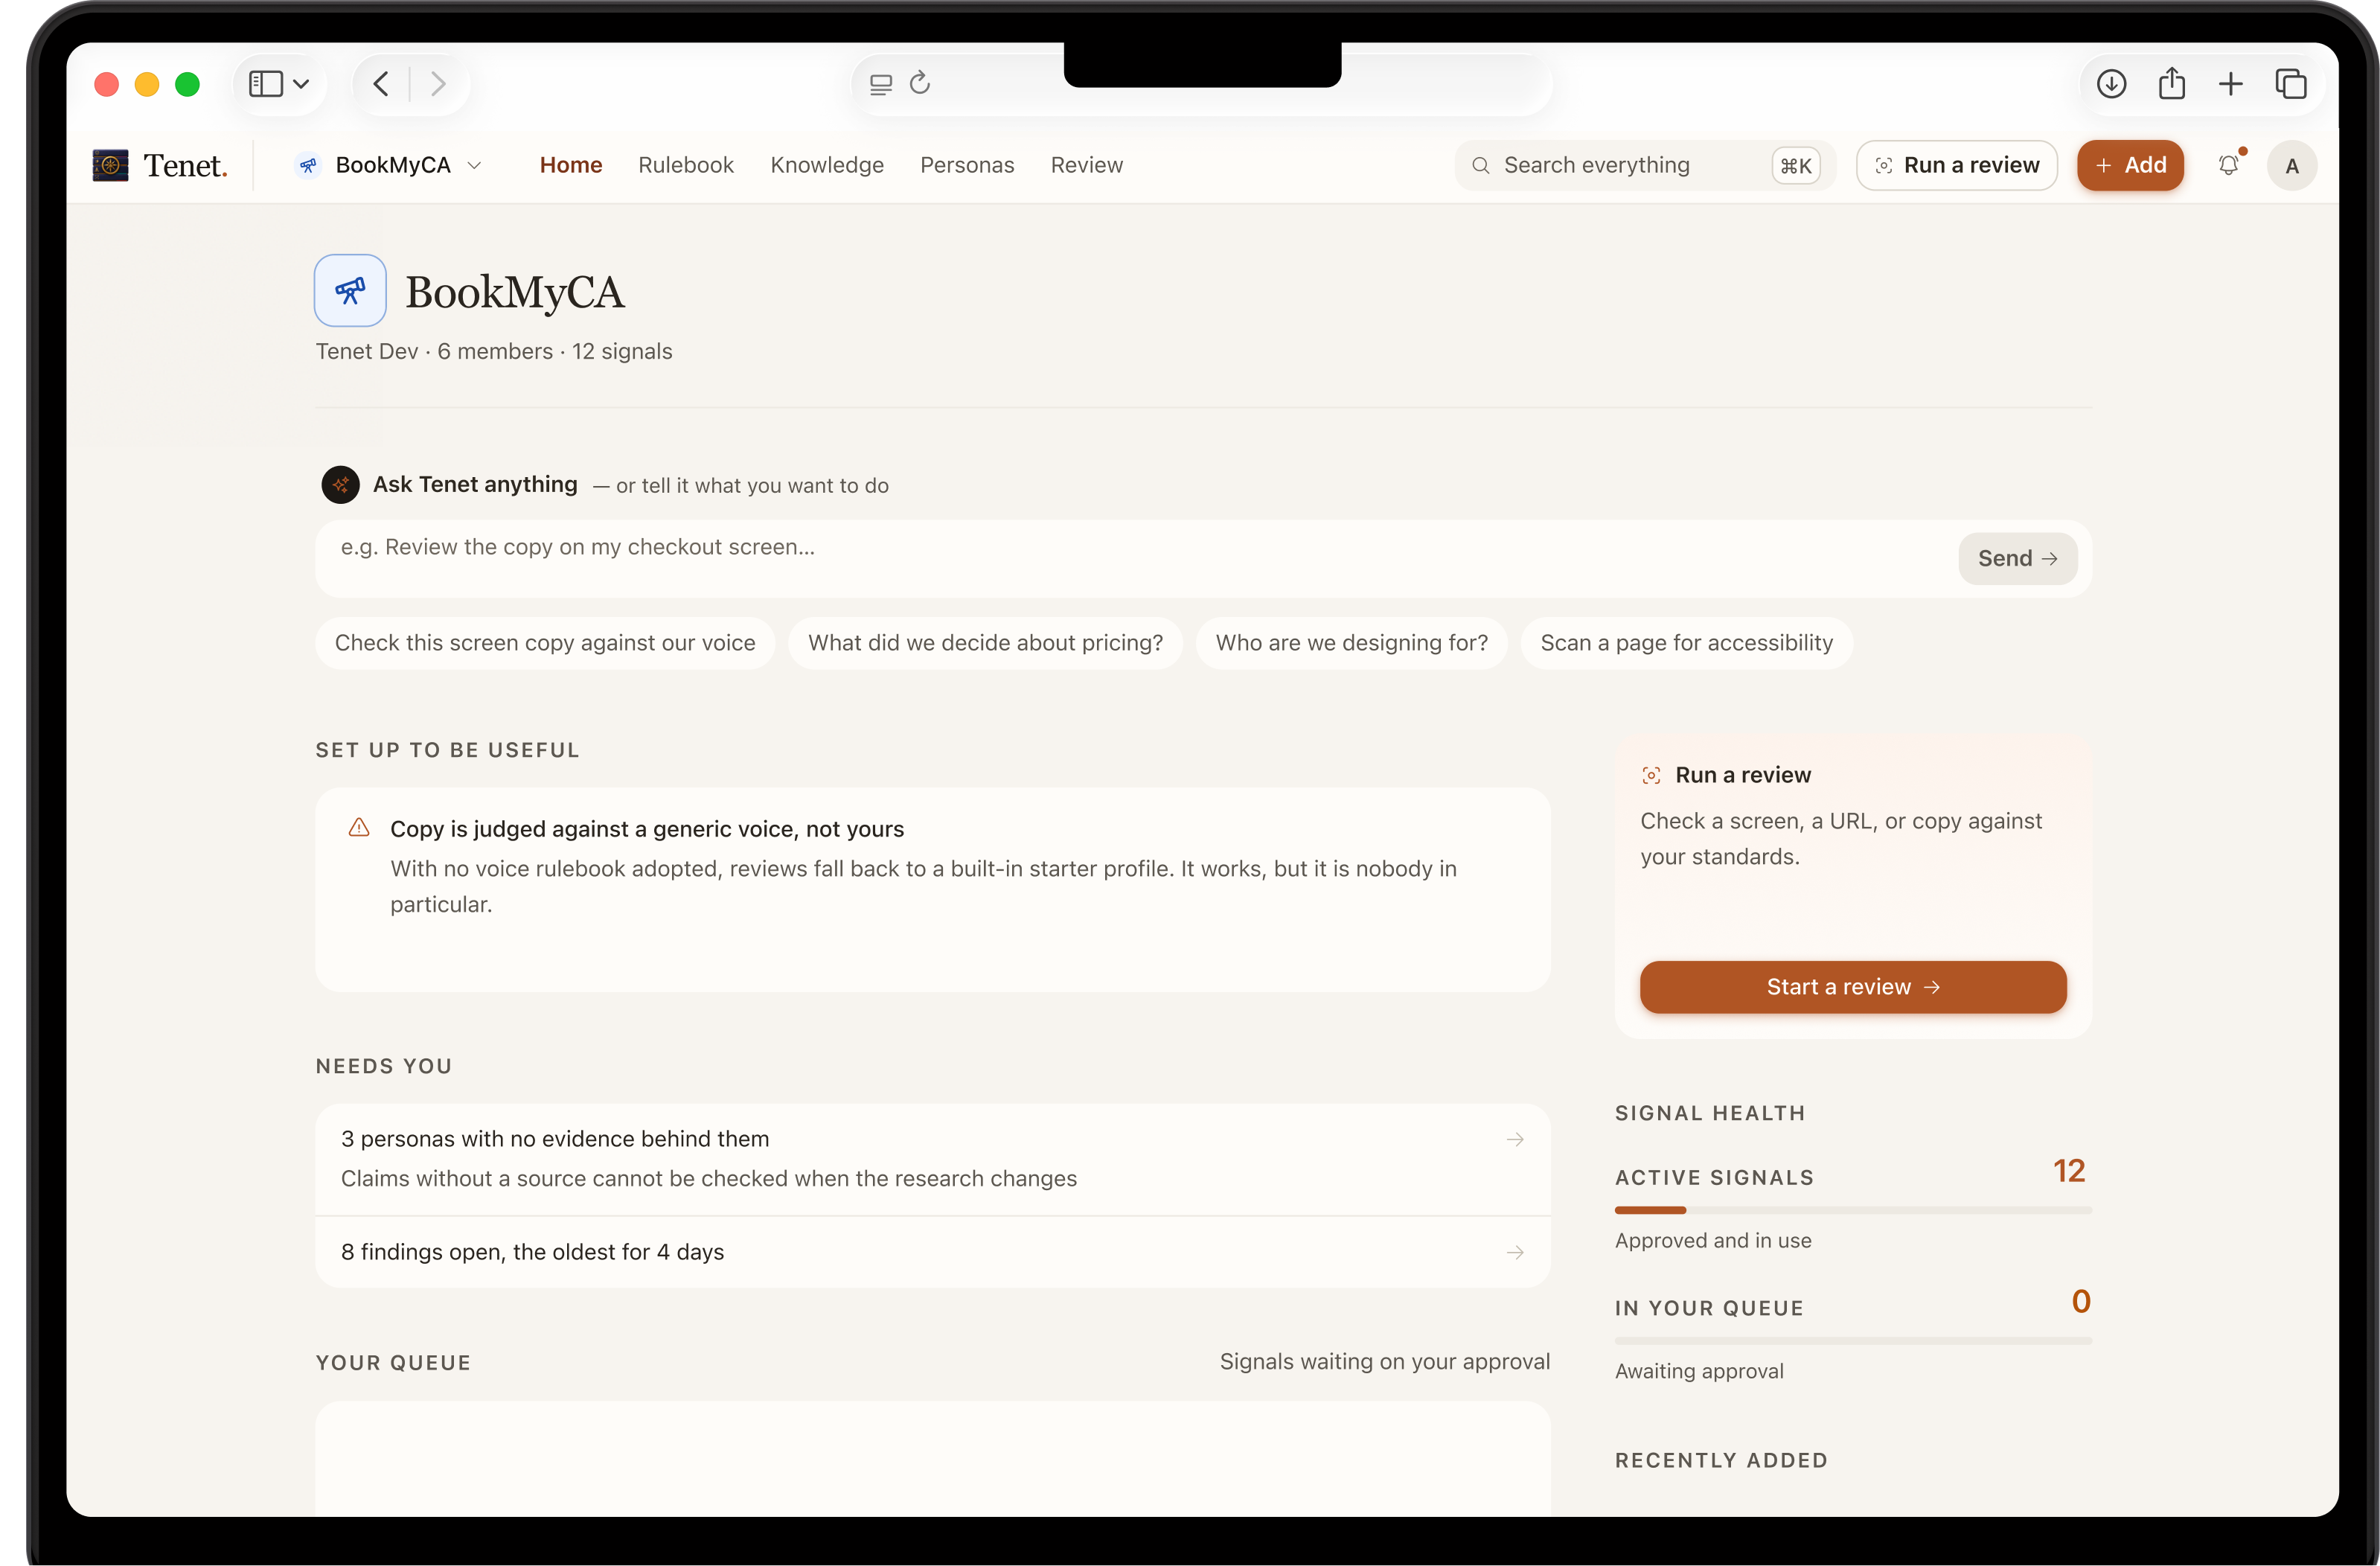
Task: Click the Safari downloads icon
Action: pyautogui.click(x=2111, y=84)
